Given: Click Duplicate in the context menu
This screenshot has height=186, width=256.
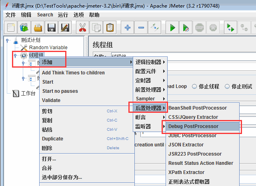Looking at the screenshot, I should pyautogui.click(x=86, y=139).
